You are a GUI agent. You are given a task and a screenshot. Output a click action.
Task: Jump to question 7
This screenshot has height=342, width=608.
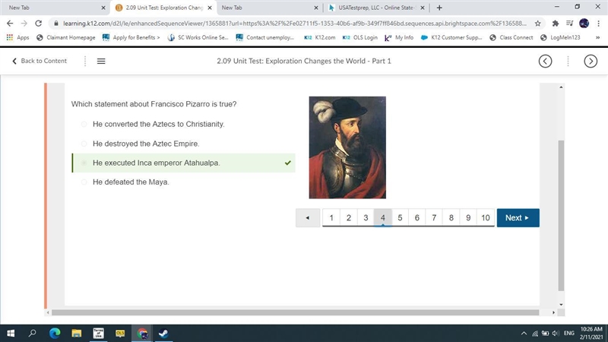click(434, 218)
